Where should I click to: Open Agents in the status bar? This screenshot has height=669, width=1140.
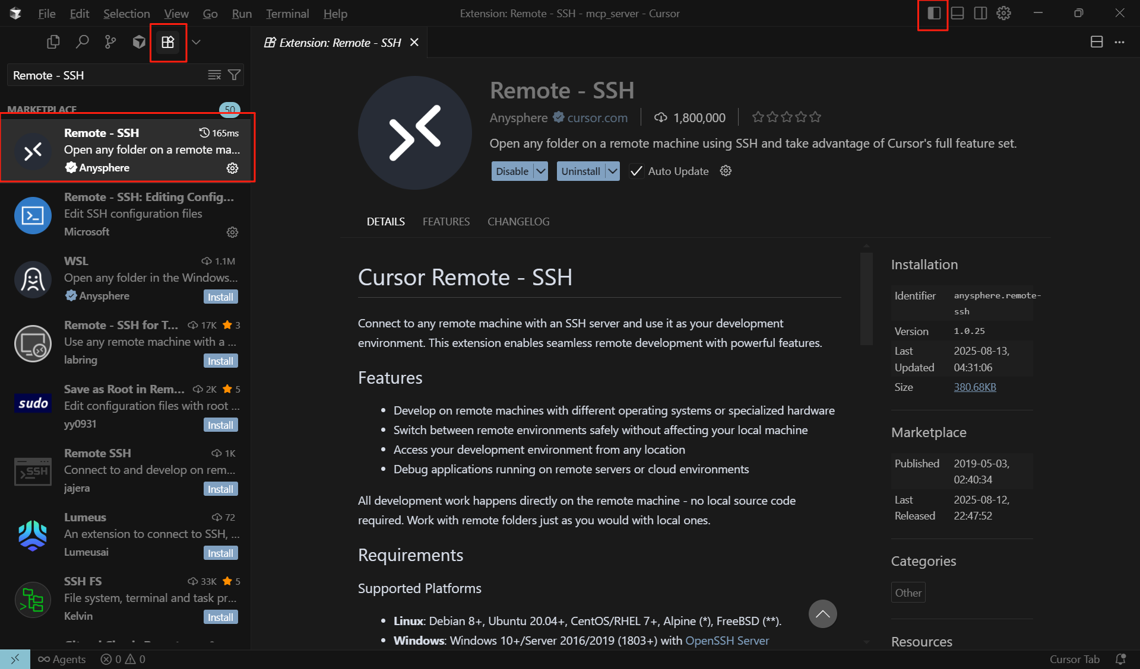62,659
